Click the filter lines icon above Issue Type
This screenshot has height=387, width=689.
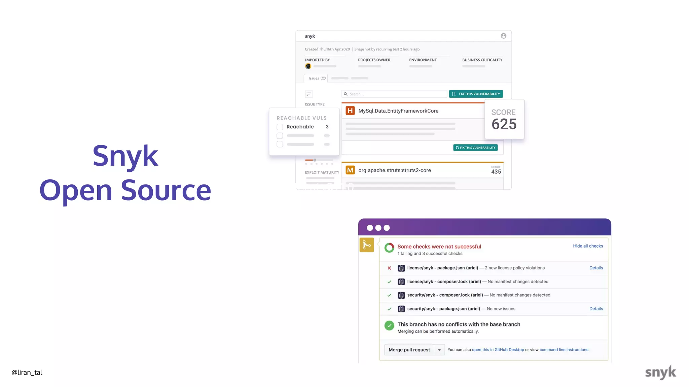tap(309, 94)
